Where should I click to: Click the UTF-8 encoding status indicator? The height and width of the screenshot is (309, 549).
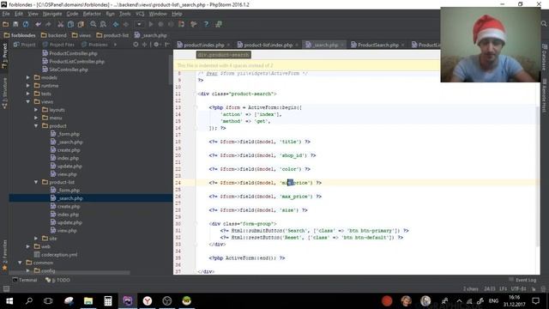tap(518, 288)
